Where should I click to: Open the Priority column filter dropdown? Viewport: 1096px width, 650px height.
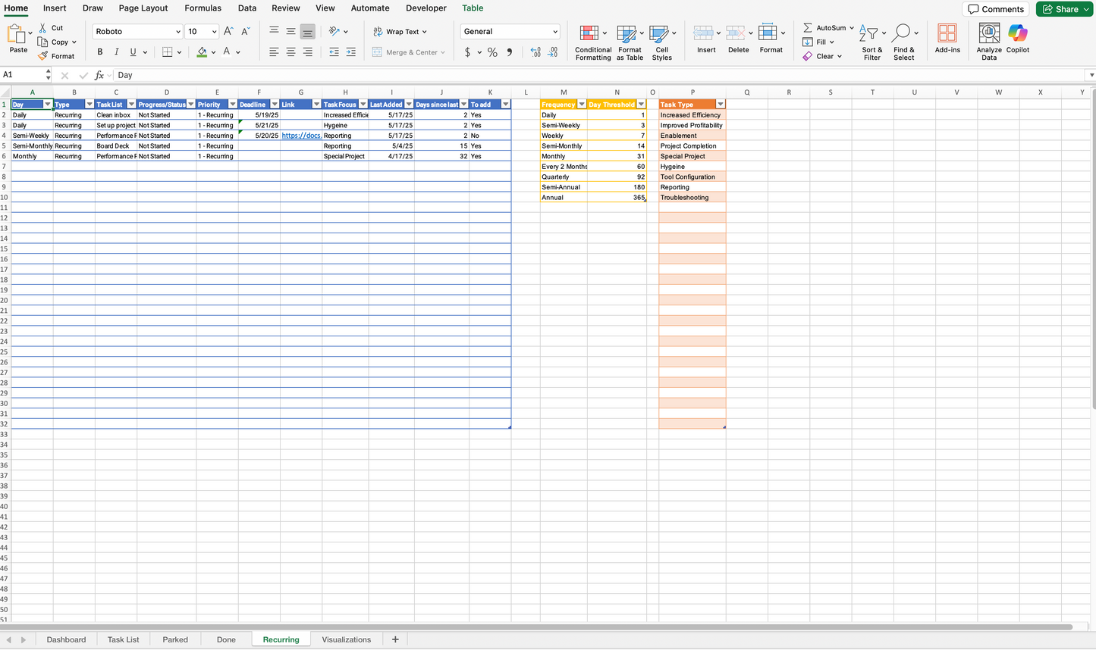pos(232,105)
